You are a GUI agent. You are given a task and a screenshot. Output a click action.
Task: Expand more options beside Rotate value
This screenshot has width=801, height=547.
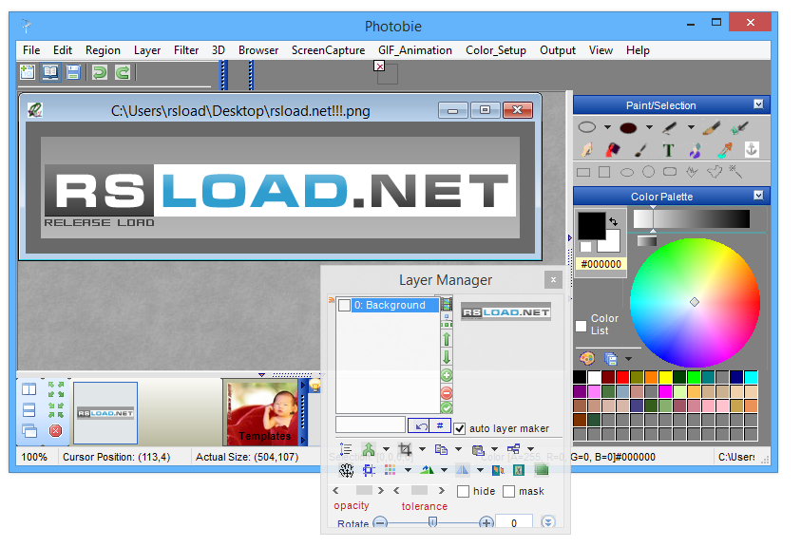(548, 522)
